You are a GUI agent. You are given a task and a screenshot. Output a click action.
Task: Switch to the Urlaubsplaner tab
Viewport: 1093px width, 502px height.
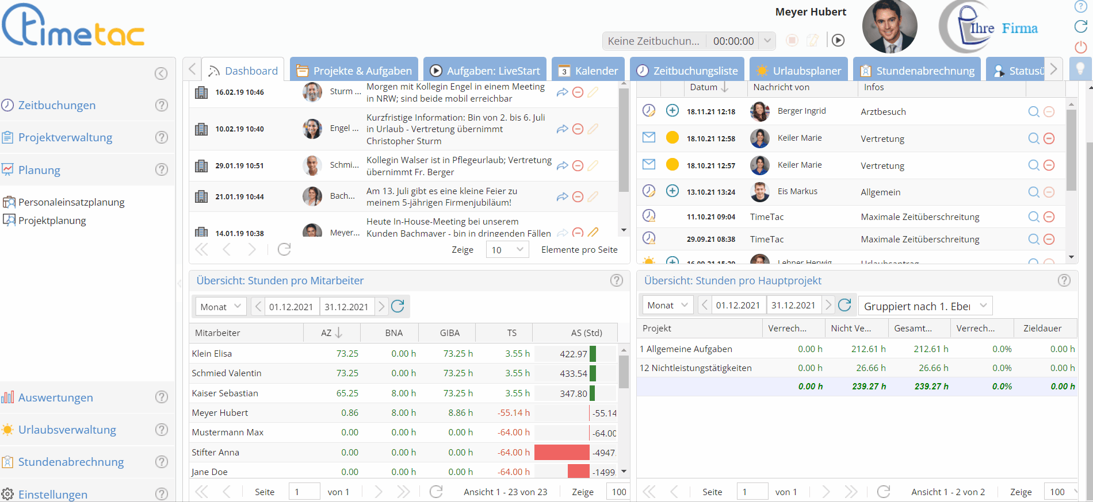click(x=798, y=71)
